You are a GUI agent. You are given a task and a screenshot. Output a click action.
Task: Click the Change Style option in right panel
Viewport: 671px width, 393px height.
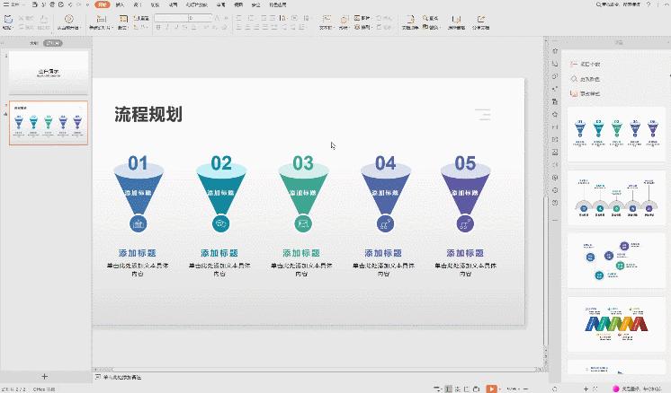(586, 93)
